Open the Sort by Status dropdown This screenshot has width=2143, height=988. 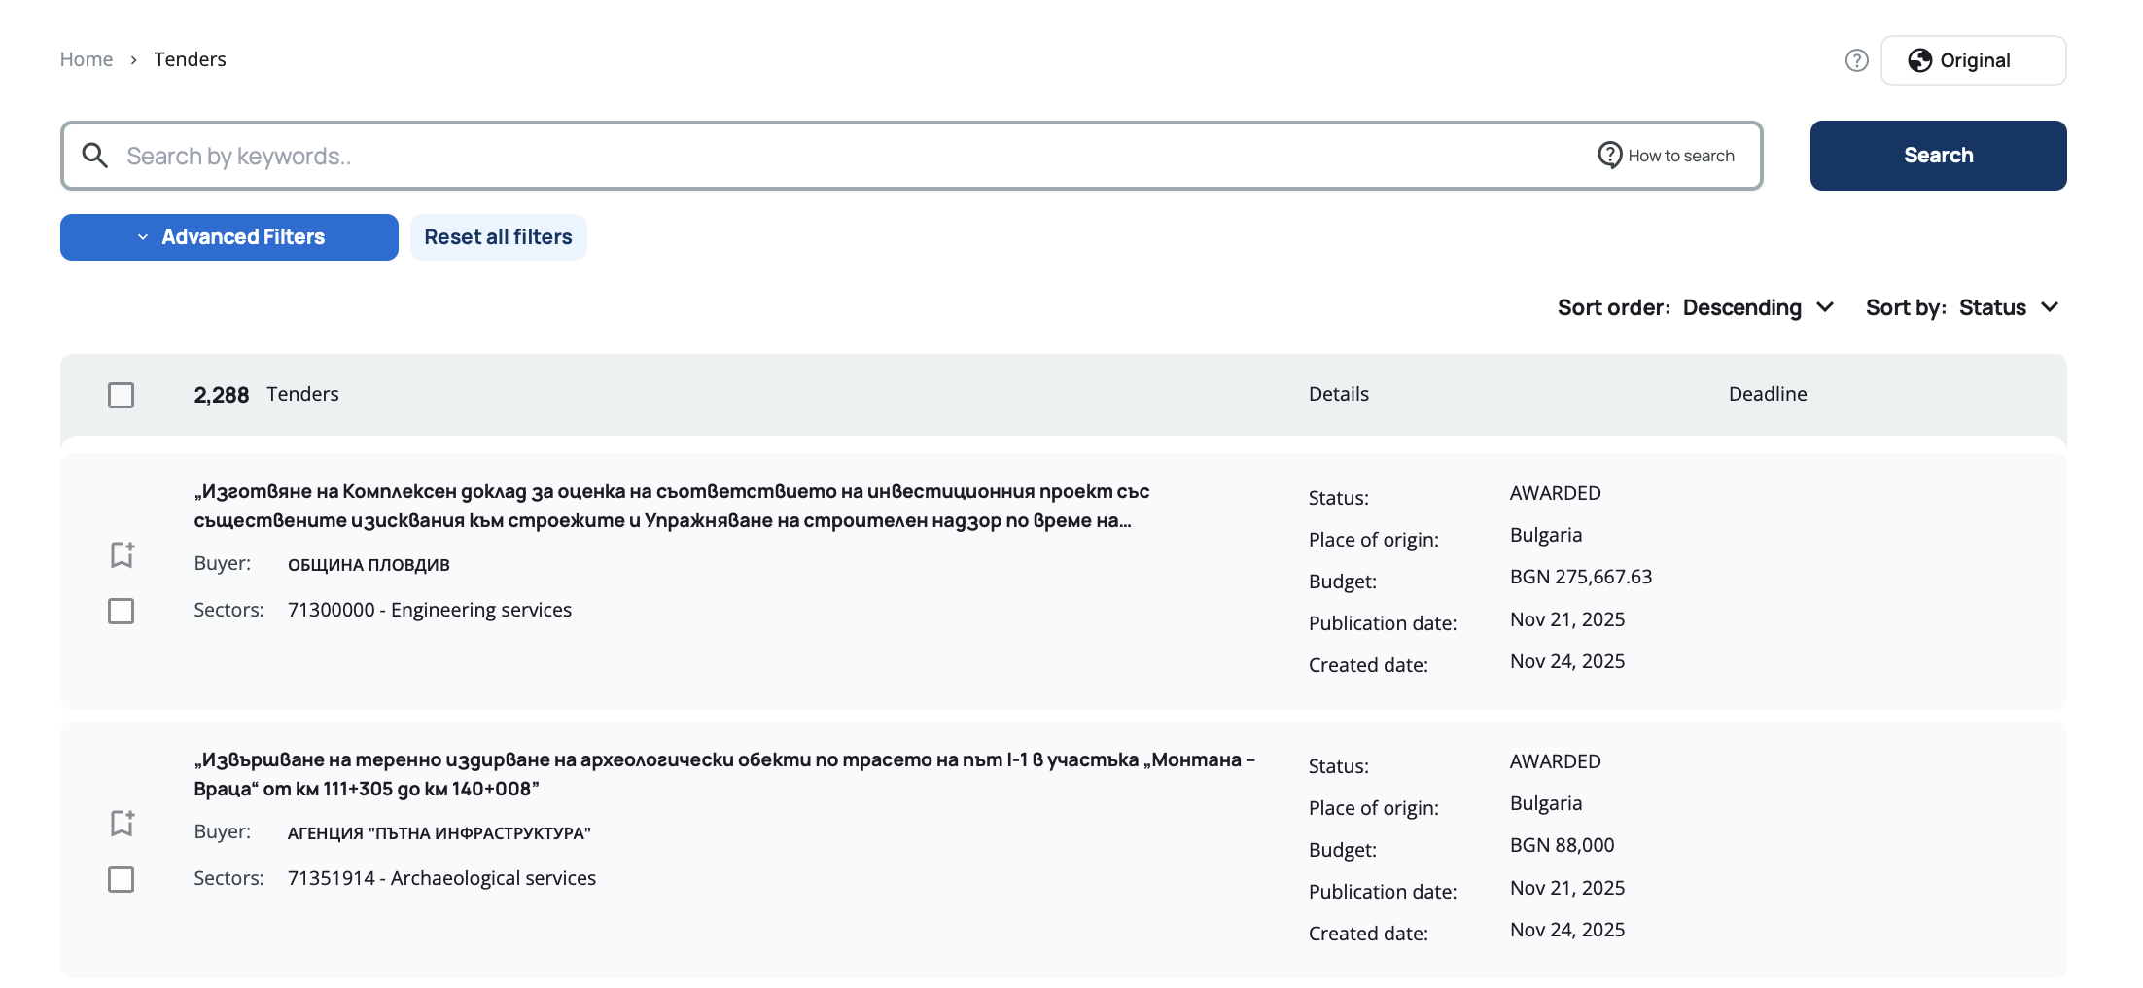(2007, 307)
